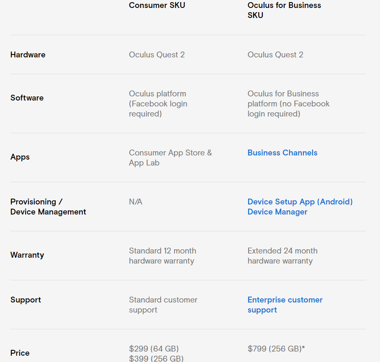Open the Business Channels link
This screenshot has height=362, width=380.
point(282,153)
